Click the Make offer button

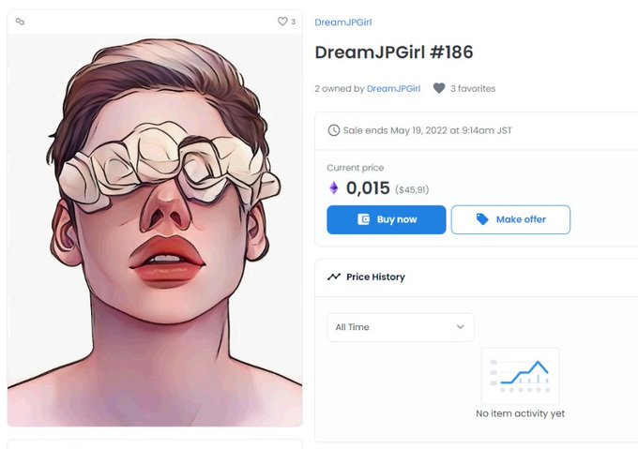coord(510,219)
